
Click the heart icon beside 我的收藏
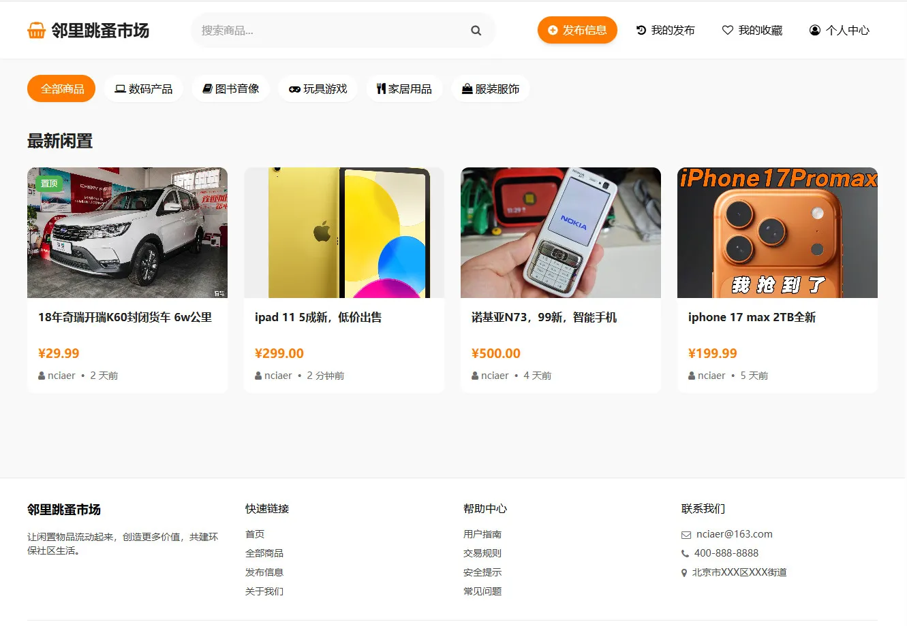[728, 31]
